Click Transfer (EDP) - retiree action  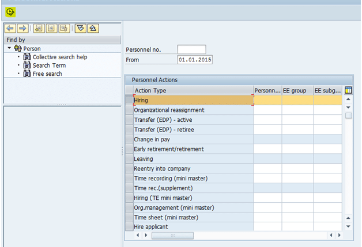coord(194,129)
